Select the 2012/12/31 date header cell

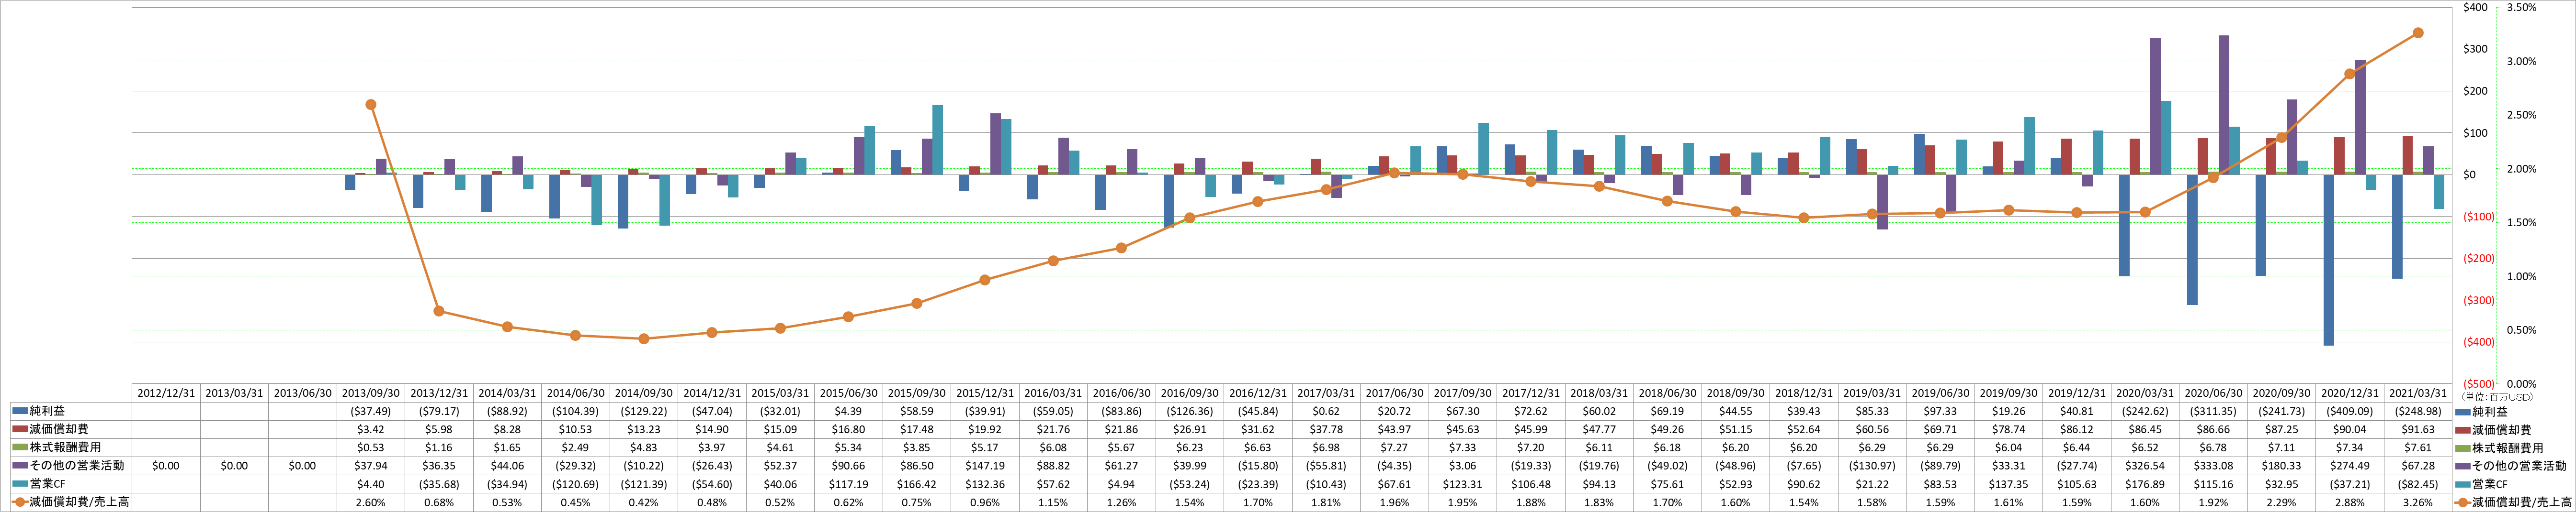[166, 393]
